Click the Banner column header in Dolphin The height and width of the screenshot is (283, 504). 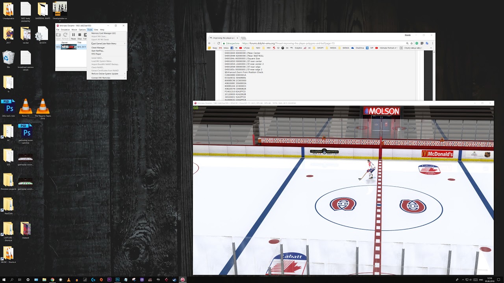(x=65, y=42)
